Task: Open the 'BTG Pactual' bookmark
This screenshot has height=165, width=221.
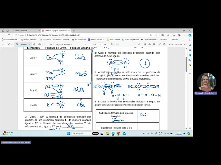Action: coord(45,40)
